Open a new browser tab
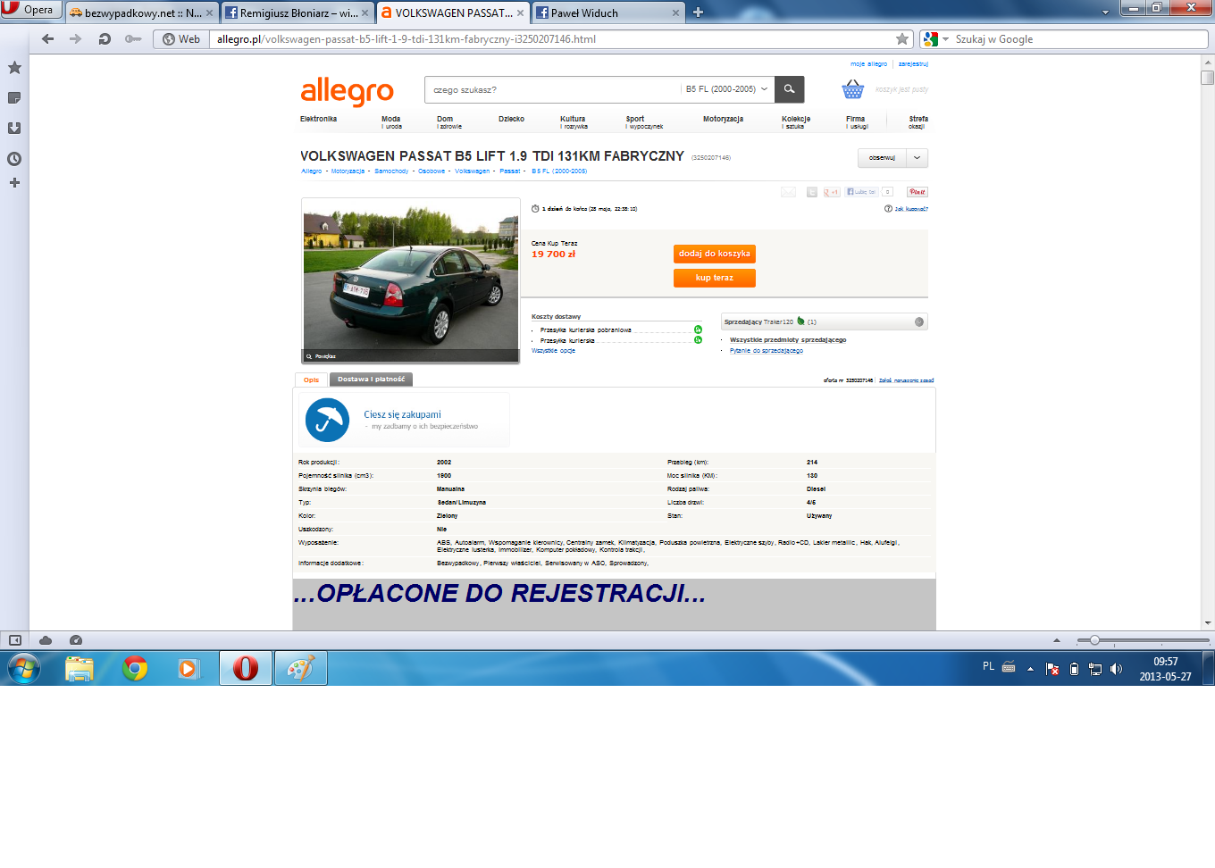 [699, 13]
